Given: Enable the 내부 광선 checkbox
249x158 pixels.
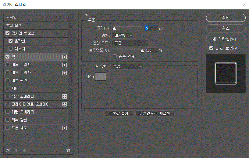Looking at the screenshot, I should [7, 80].
